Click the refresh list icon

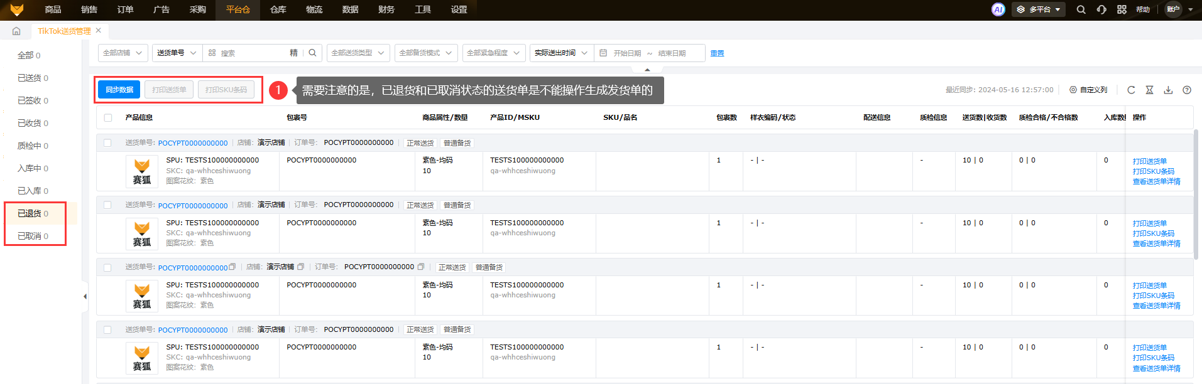click(x=1131, y=90)
